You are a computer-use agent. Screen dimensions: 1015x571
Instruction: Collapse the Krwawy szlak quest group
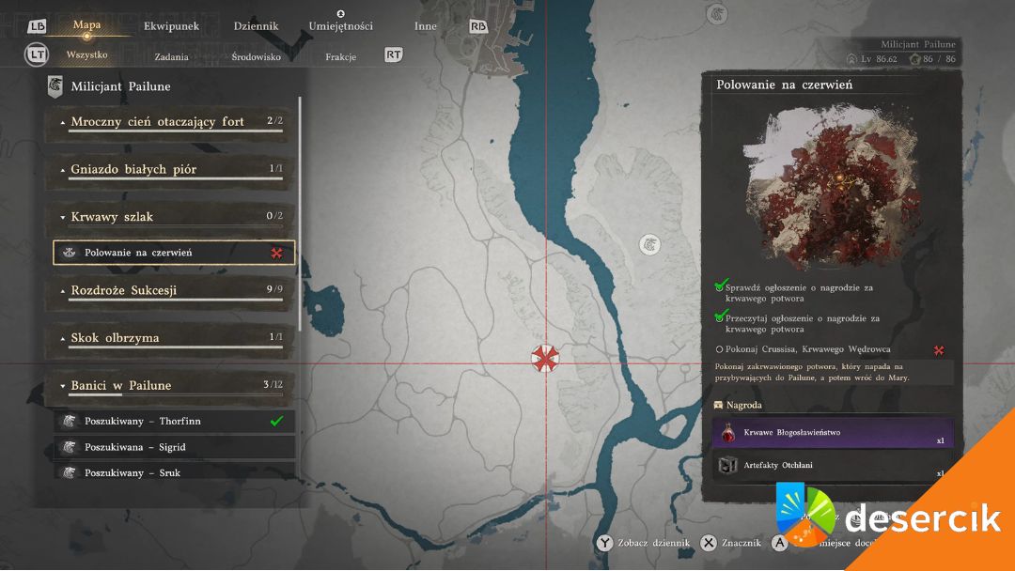63,218
